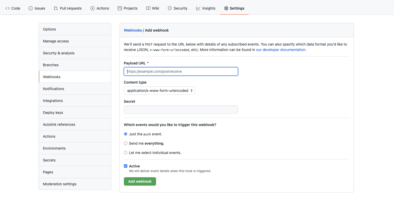Open the Code tab label
Viewport: 394px width, 199px height.
(x=16, y=8)
